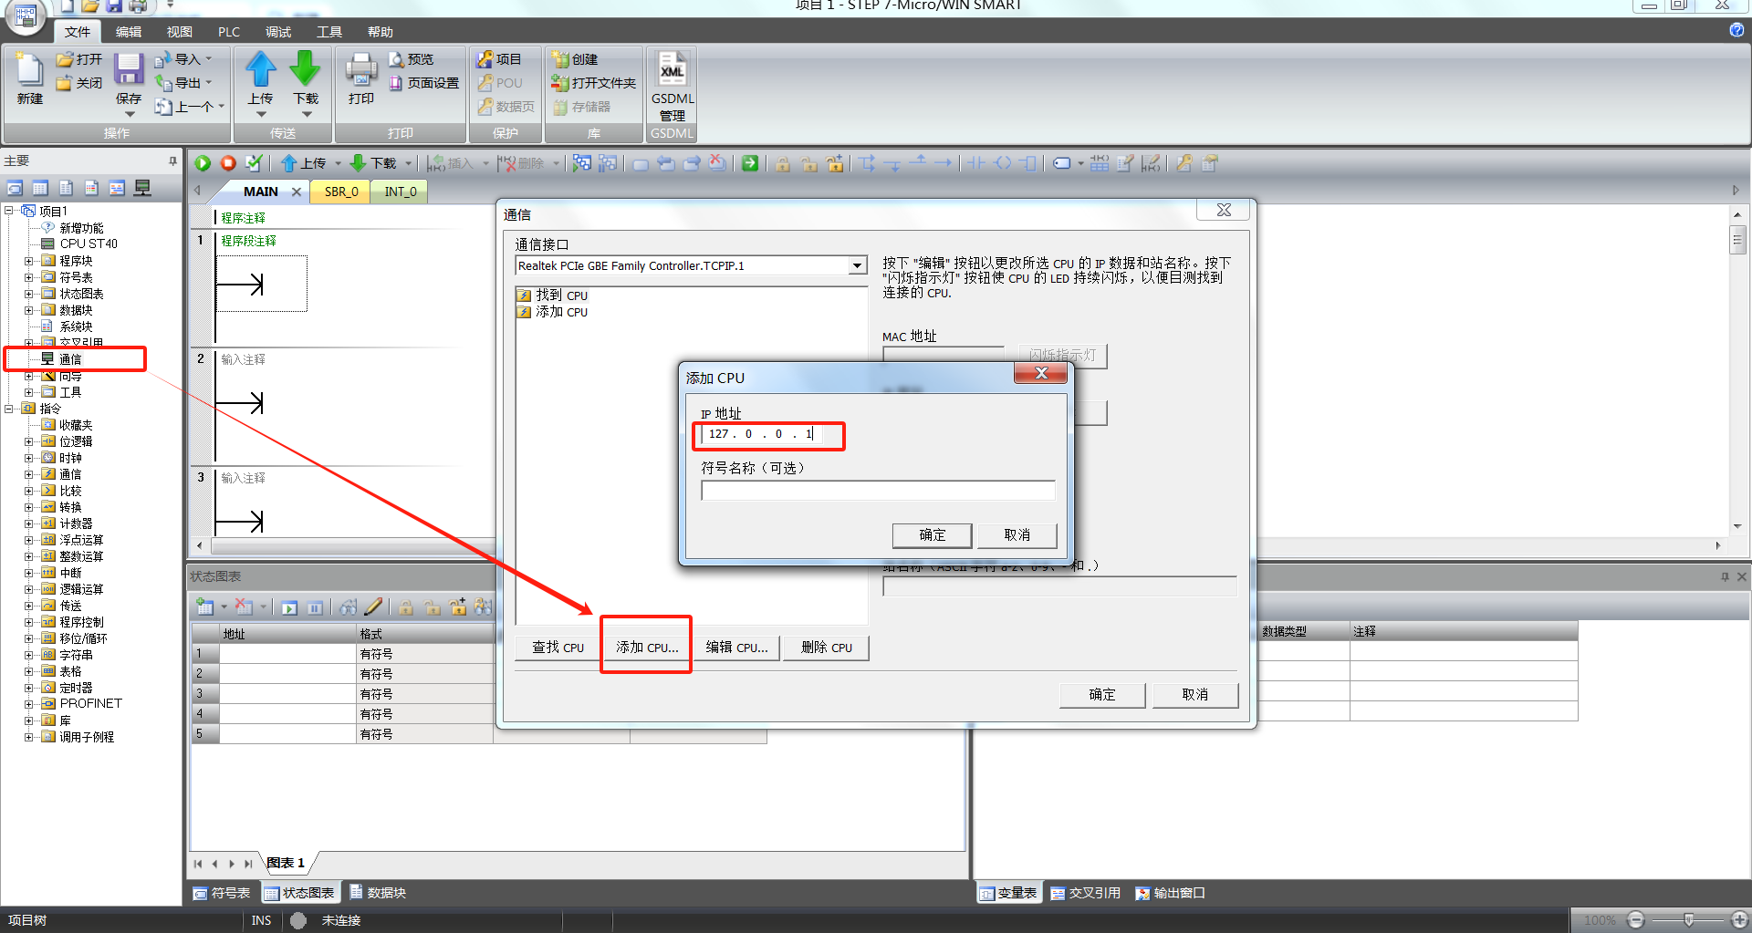Click the 关闭 (Close) project item
Viewport: 1752px width, 933px height.
point(79,83)
